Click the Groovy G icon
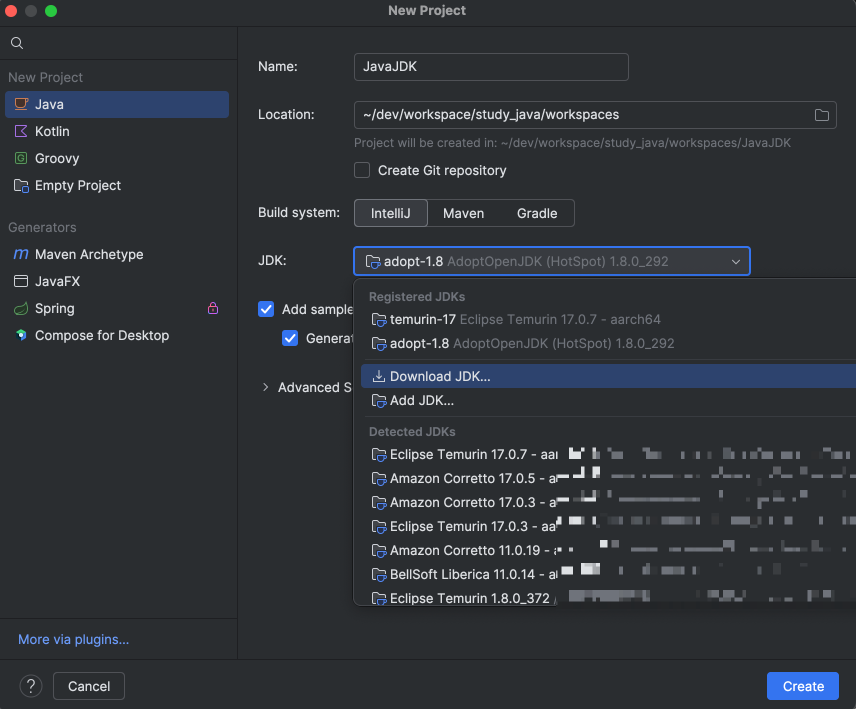 point(21,158)
